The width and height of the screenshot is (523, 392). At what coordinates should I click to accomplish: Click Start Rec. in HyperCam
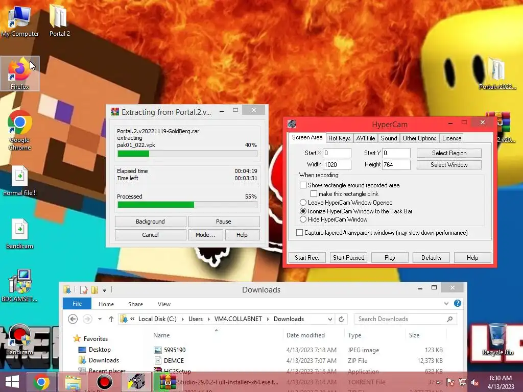[307, 258]
